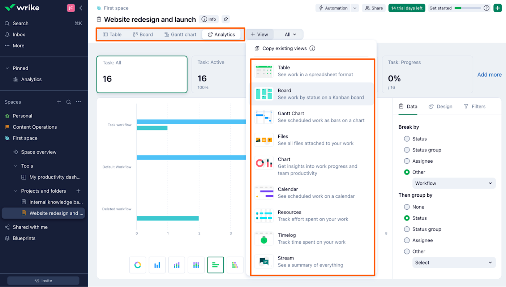
Task: Click 14 trial days left button
Action: [407, 8]
